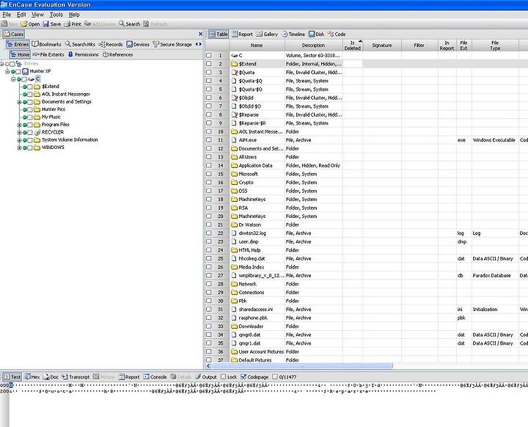This screenshot has width=528, height=427.
Task: Expand the RECYCLER tree node
Action: (x=19, y=133)
